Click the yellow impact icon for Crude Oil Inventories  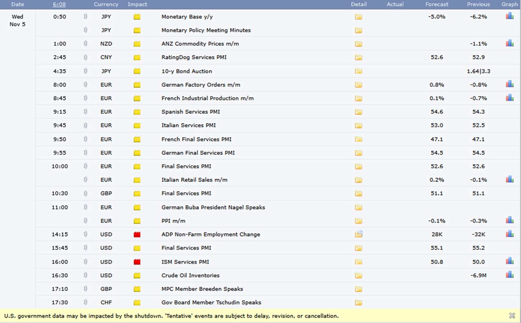pos(137,275)
